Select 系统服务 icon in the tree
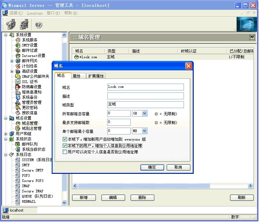This screenshot has height=222, width=259. 18,40
